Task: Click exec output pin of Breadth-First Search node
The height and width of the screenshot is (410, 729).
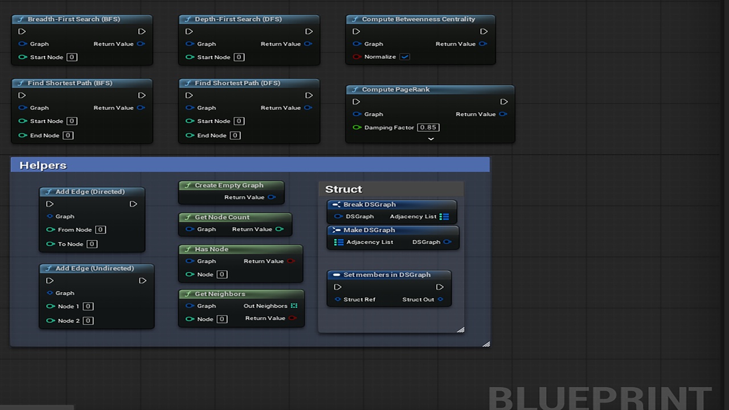Action: (142, 31)
